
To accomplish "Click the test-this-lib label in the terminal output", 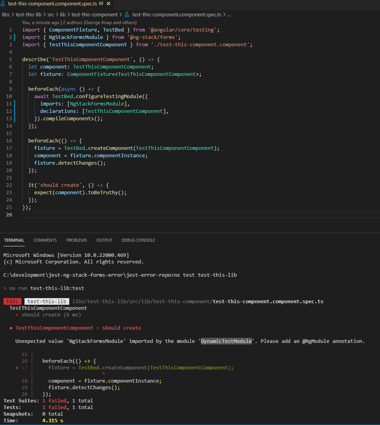I will 47,301.
